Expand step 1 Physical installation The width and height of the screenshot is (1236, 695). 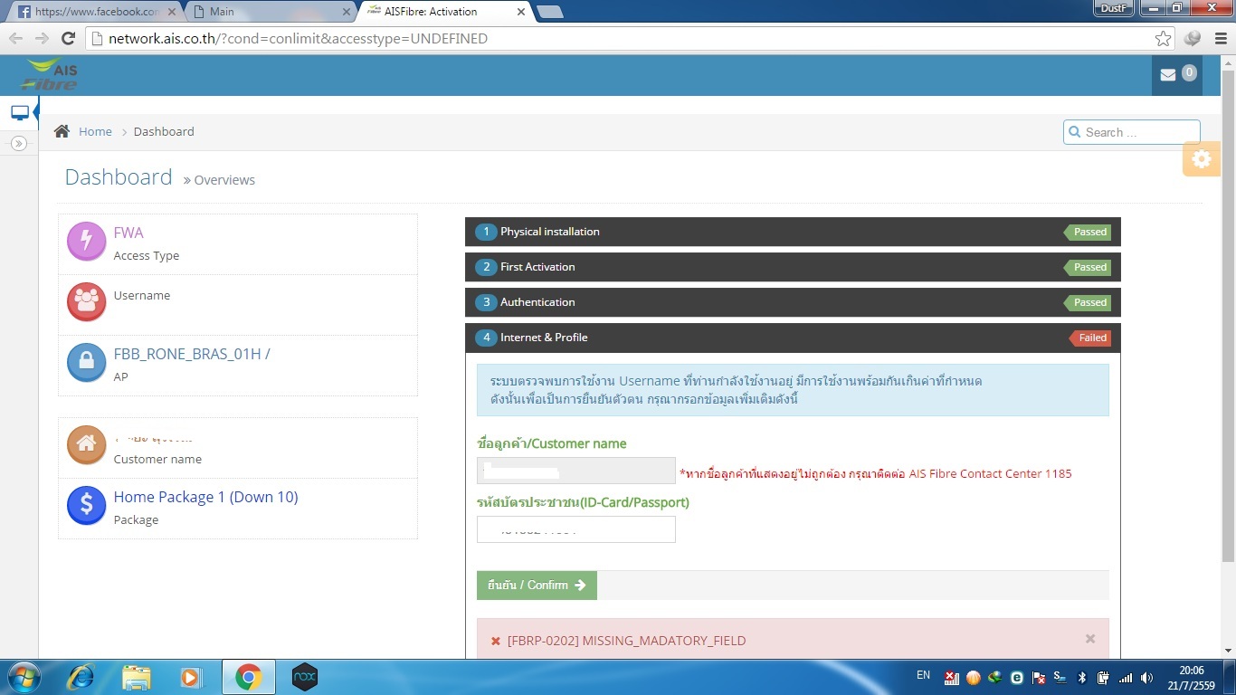(793, 232)
